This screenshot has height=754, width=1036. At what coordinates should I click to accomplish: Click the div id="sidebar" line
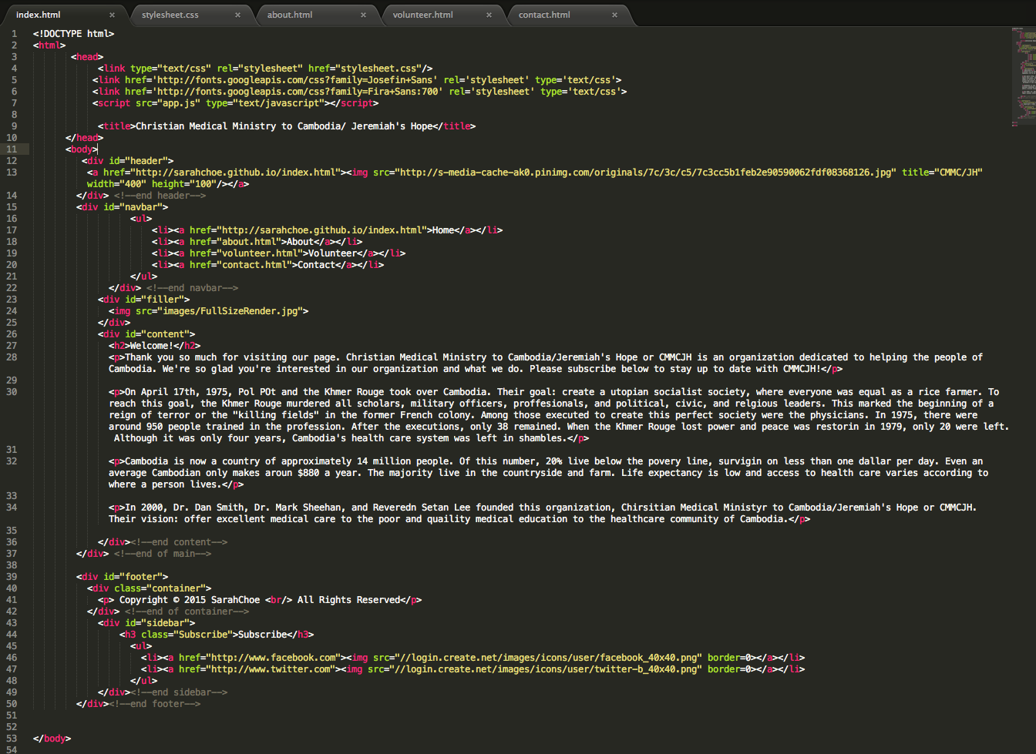coord(146,623)
